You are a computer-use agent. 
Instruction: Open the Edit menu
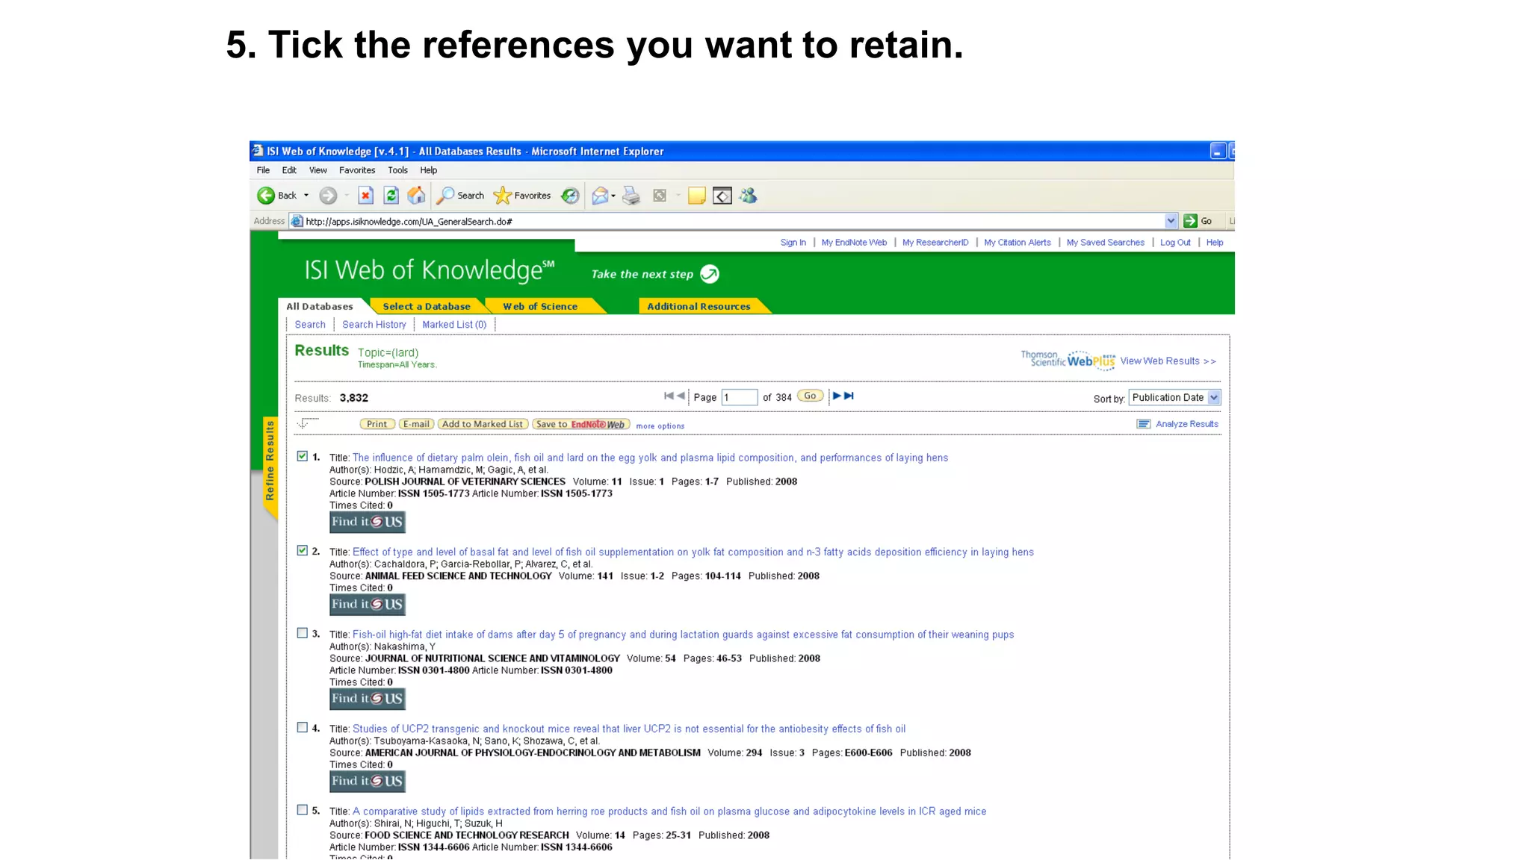(x=289, y=170)
